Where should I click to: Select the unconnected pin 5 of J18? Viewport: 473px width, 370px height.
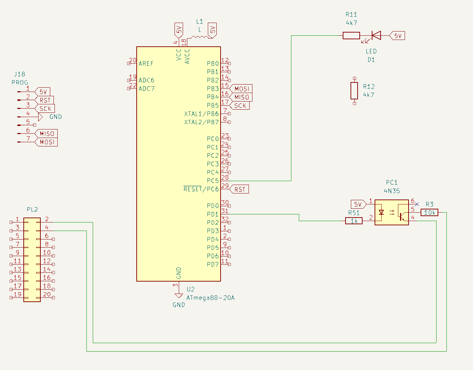point(34,125)
